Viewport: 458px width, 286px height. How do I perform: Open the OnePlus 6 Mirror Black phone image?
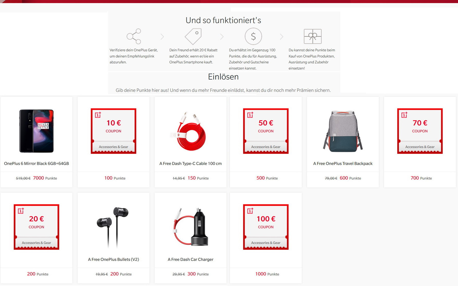pos(36,131)
